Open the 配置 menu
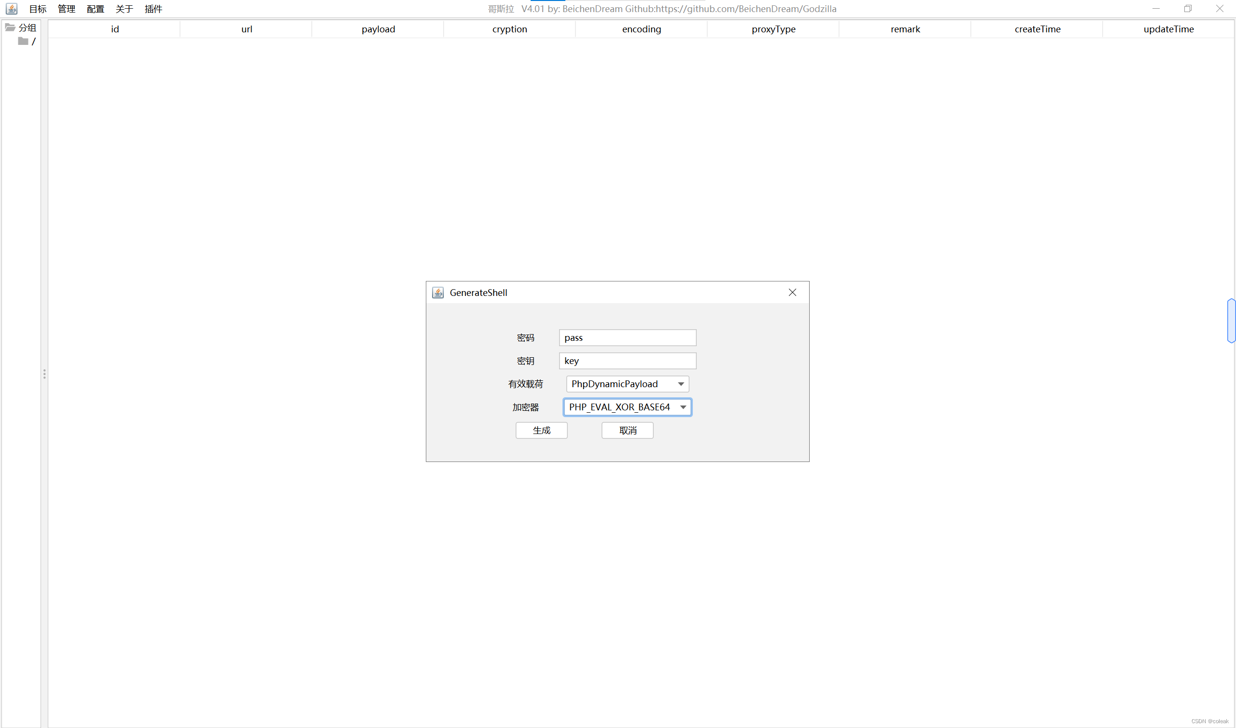 click(95, 9)
